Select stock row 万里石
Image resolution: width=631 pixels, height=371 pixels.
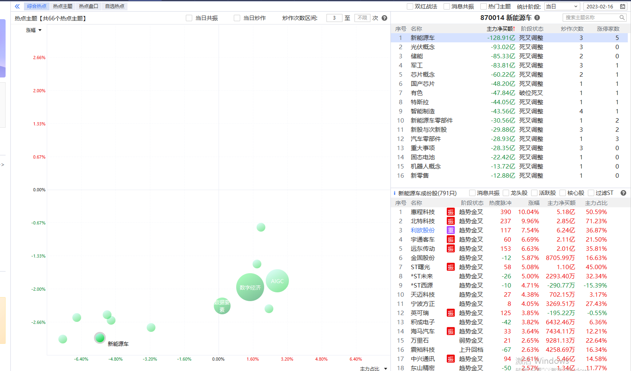click(x=509, y=341)
